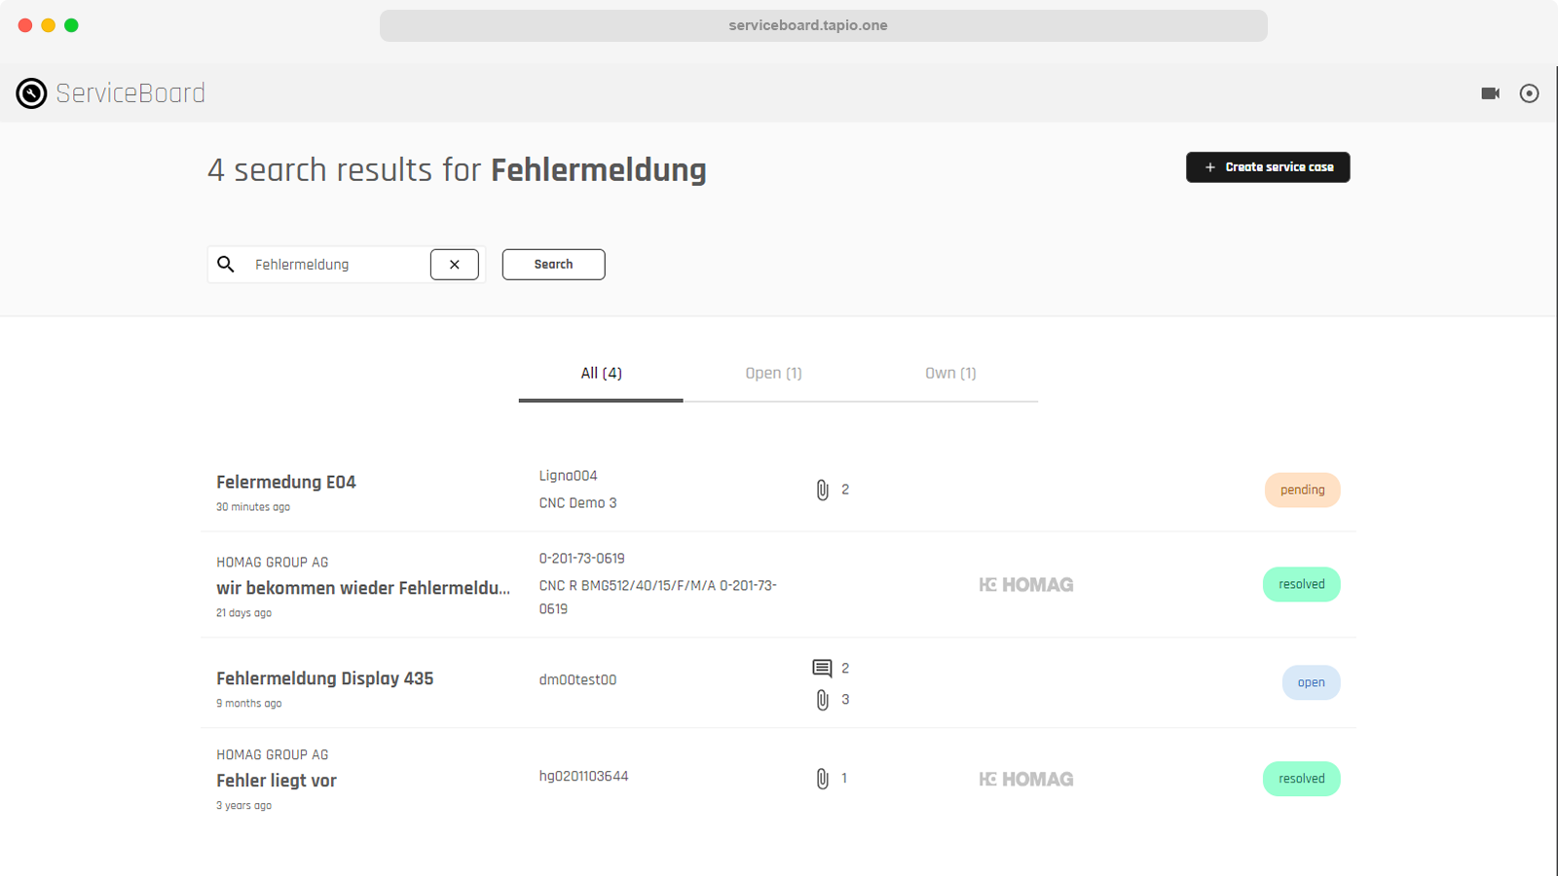Open the video camera icon in header
1558x876 pixels.
(1490, 93)
